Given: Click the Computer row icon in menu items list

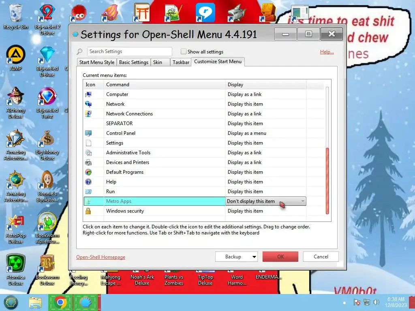Looking at the screenshot, I should pyautogui.click(x=88, y=94).
